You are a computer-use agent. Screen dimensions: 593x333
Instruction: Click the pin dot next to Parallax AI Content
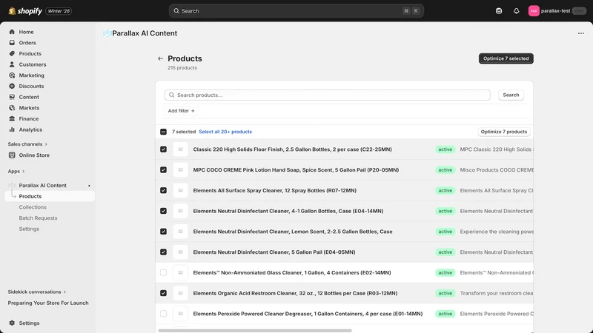tap(89, 186)
